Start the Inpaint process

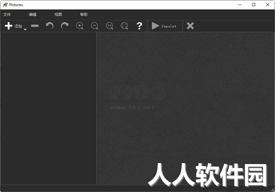point(164,26)
